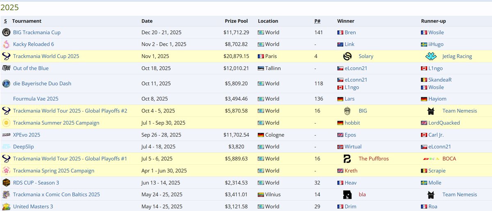This screenshot has width=492, height=211.
Task: Open The Puffbros team link
Action: [374, 159]
